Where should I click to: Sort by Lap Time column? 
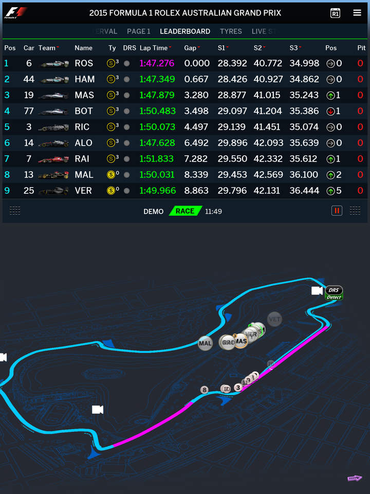154,48
